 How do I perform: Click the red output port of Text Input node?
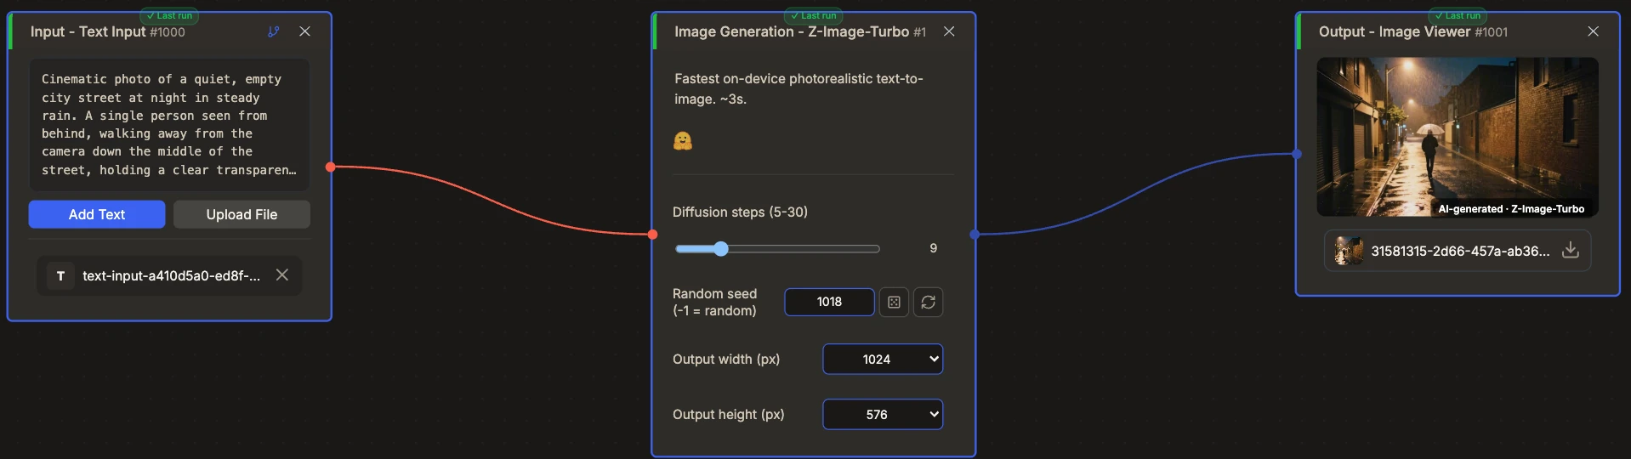331,167
